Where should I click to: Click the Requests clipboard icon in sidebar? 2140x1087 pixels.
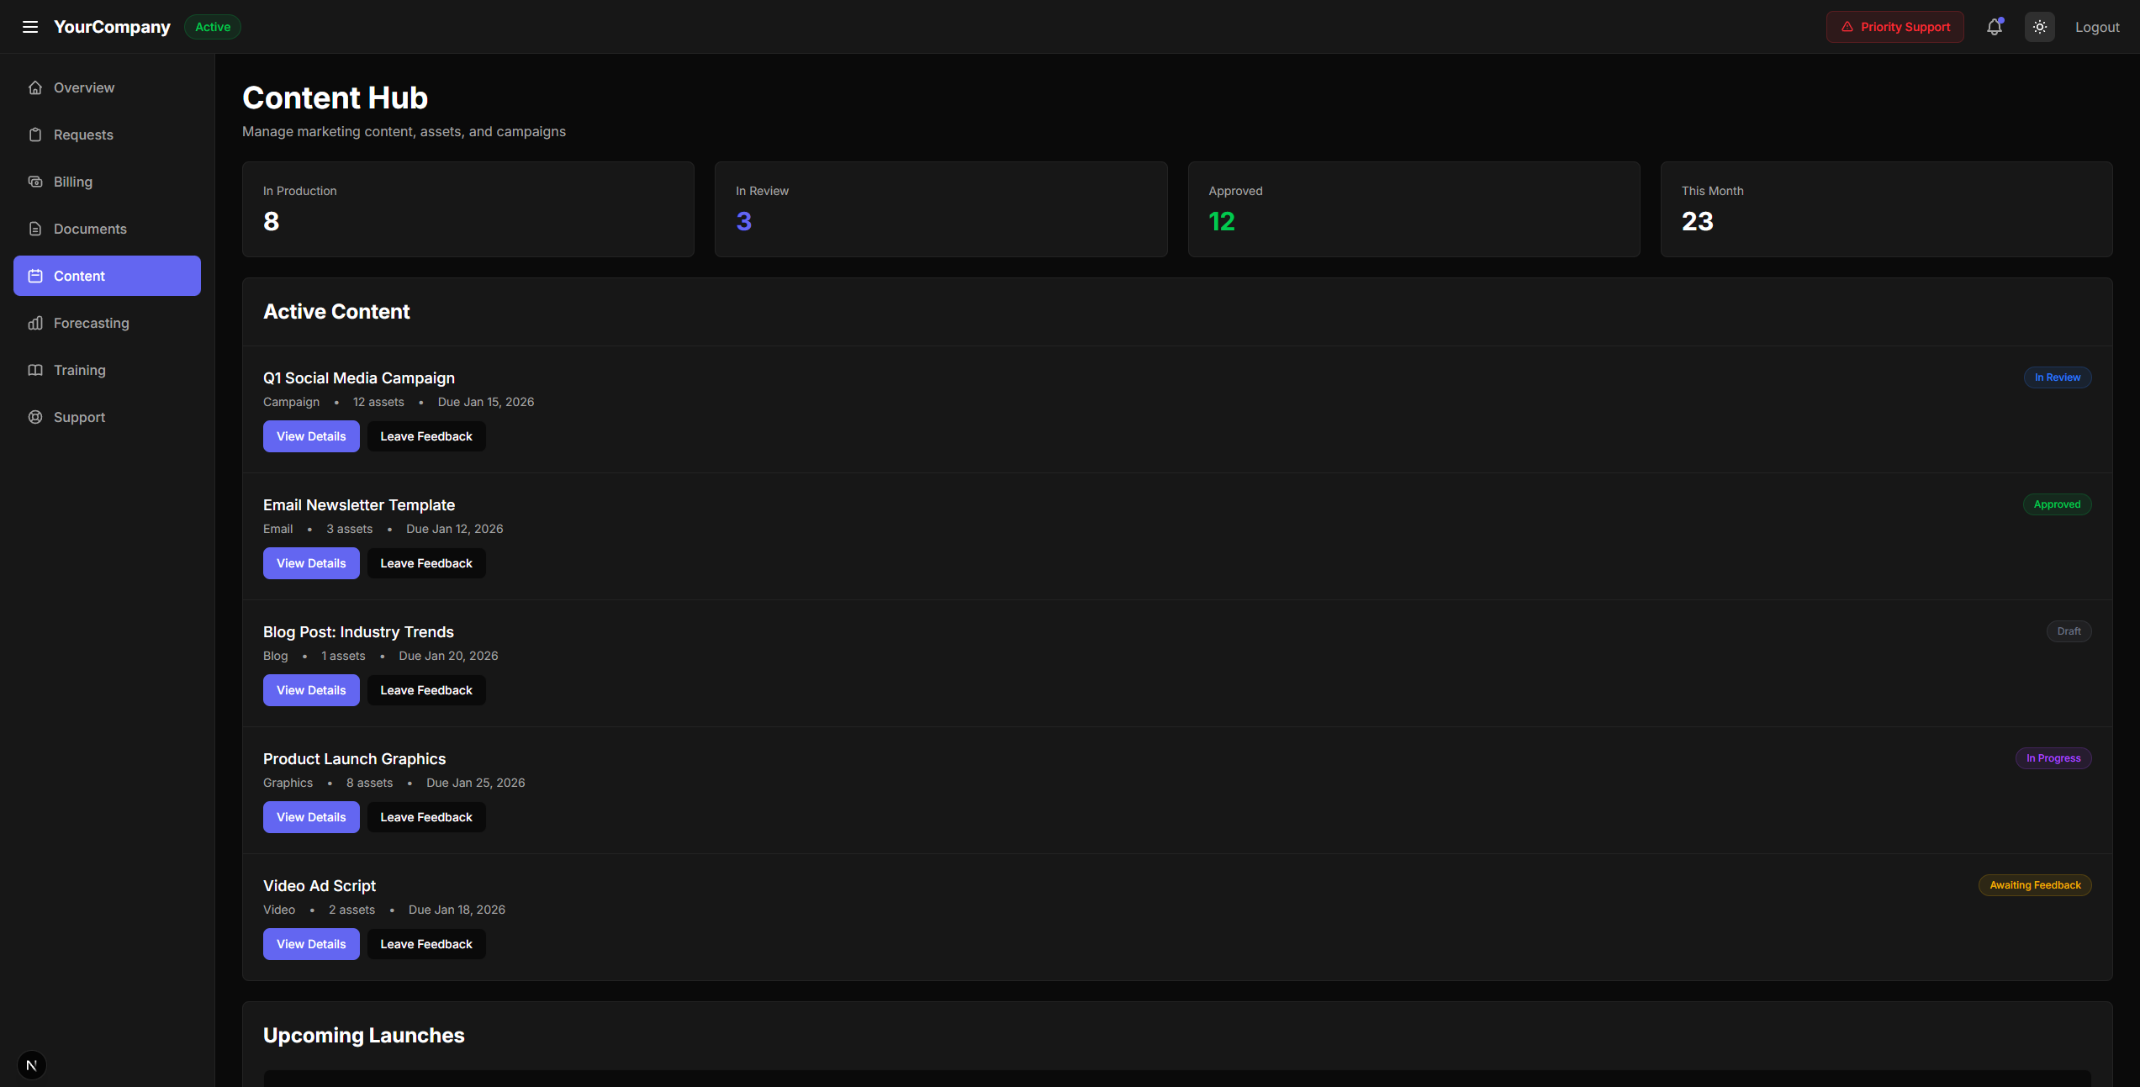click(x=35, y=135)
